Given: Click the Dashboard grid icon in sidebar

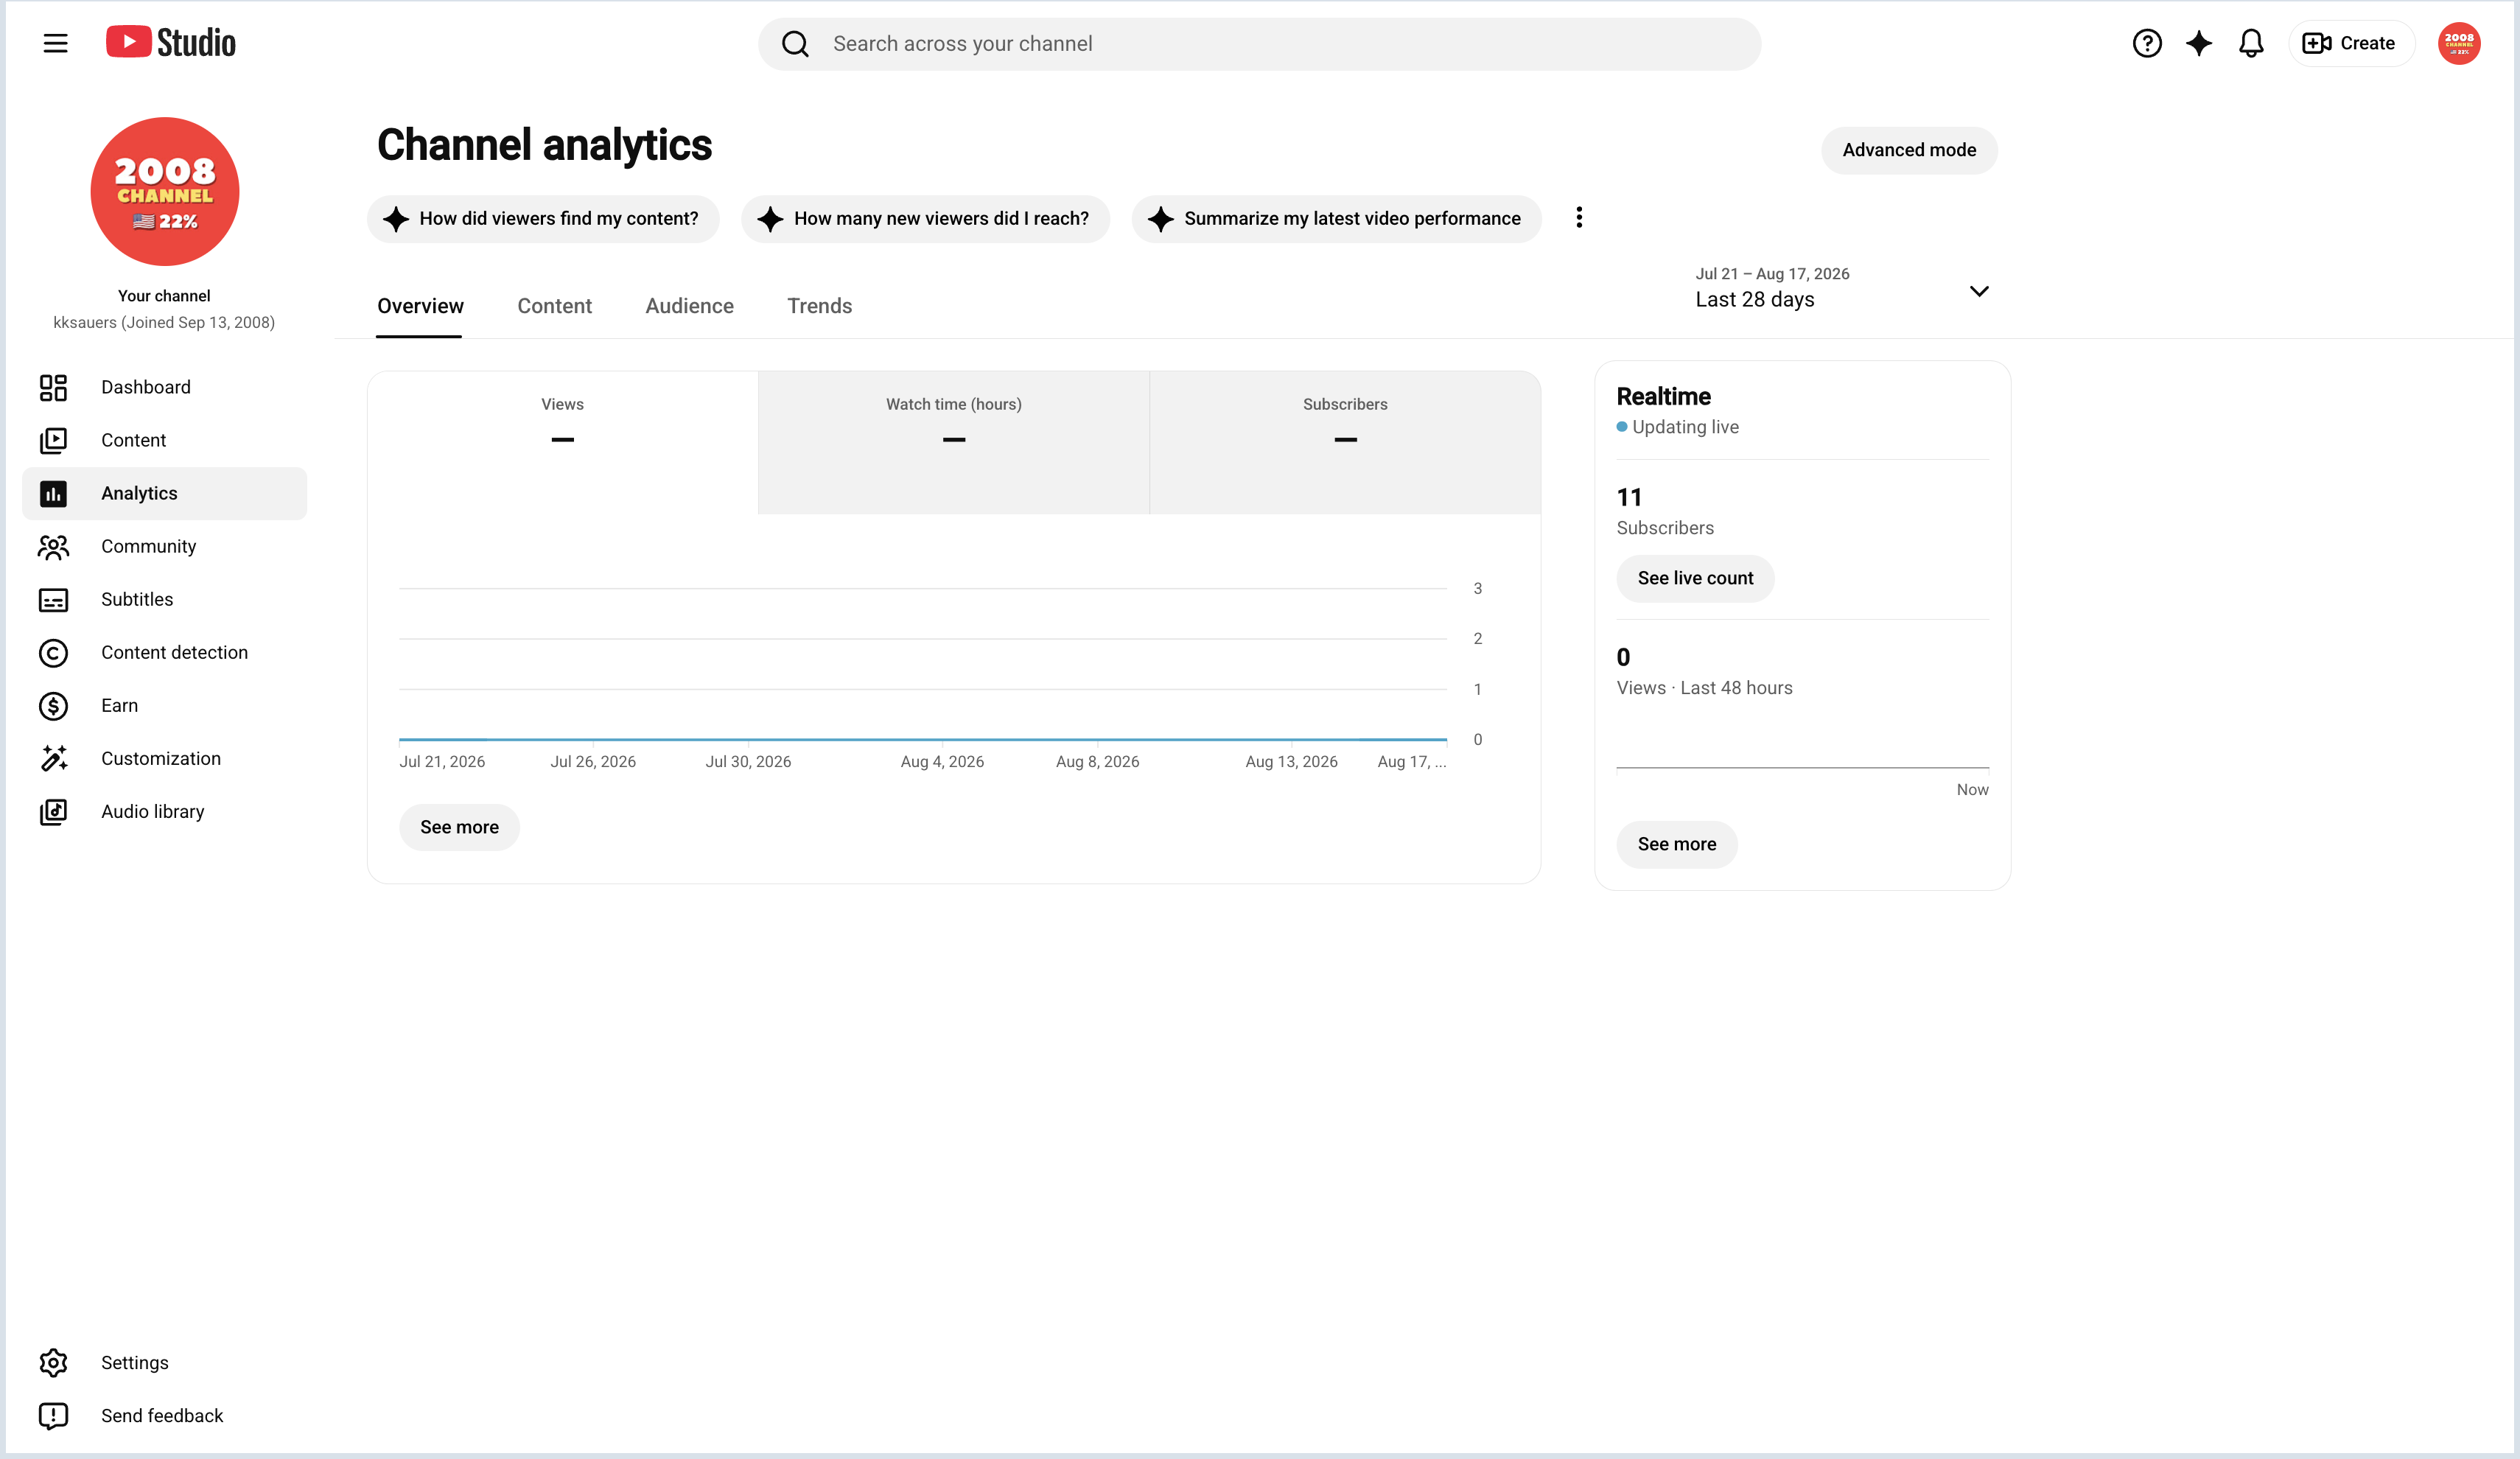Looking at the screenshot, I should (53, 387).
